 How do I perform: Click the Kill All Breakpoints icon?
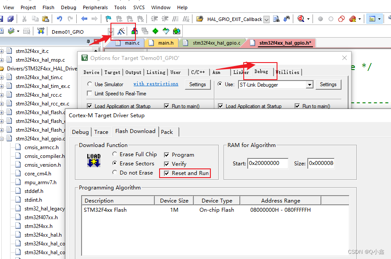tap(352, 19)
